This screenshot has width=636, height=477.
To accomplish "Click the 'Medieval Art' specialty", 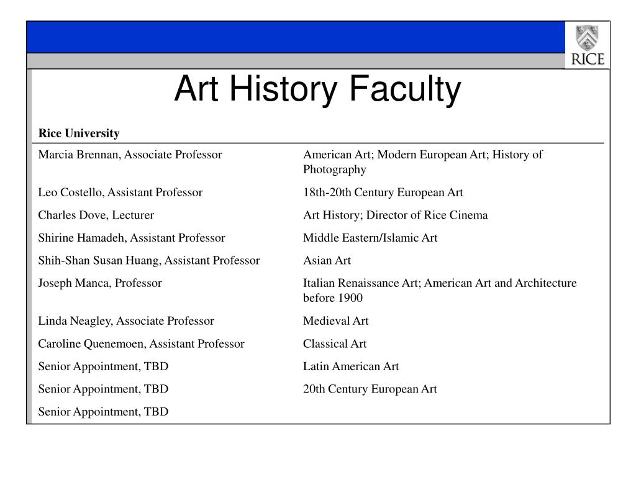I will tap(336, 321).
